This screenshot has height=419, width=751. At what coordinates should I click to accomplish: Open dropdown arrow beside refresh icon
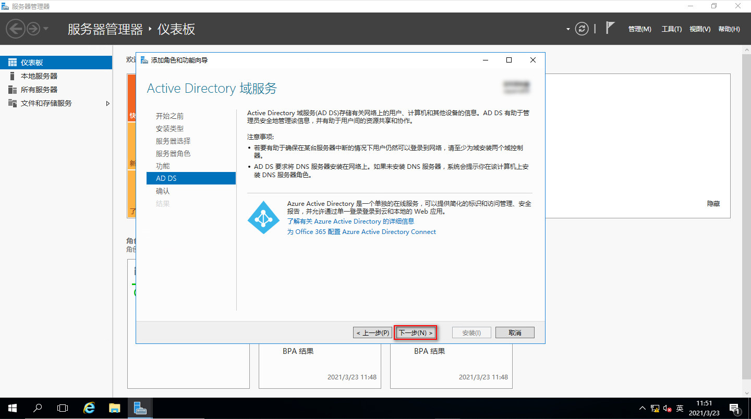pos(568,29)
